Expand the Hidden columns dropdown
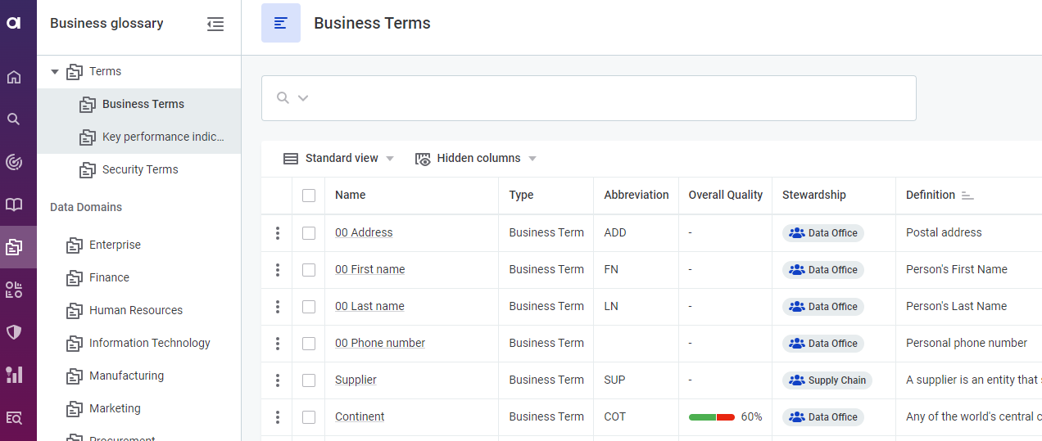This screenshot has width=1042, height=441. coord(476,159)
